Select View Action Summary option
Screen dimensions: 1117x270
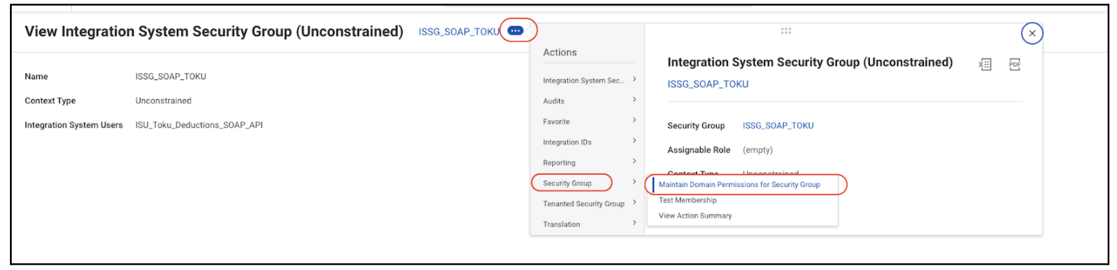click(695, 216)
